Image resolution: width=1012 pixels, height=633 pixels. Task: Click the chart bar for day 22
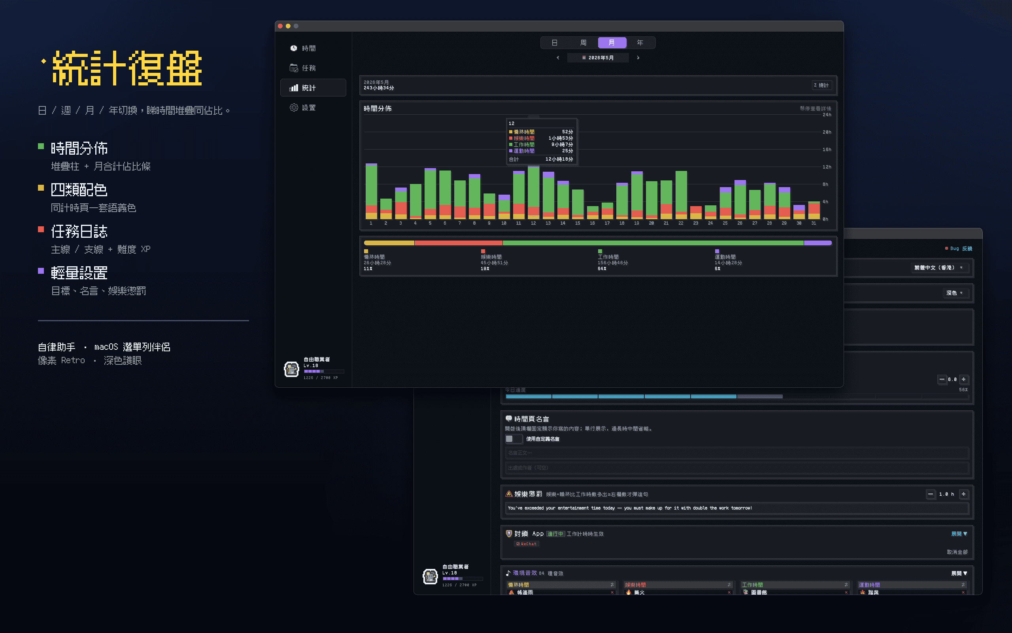tap(681, 195)
